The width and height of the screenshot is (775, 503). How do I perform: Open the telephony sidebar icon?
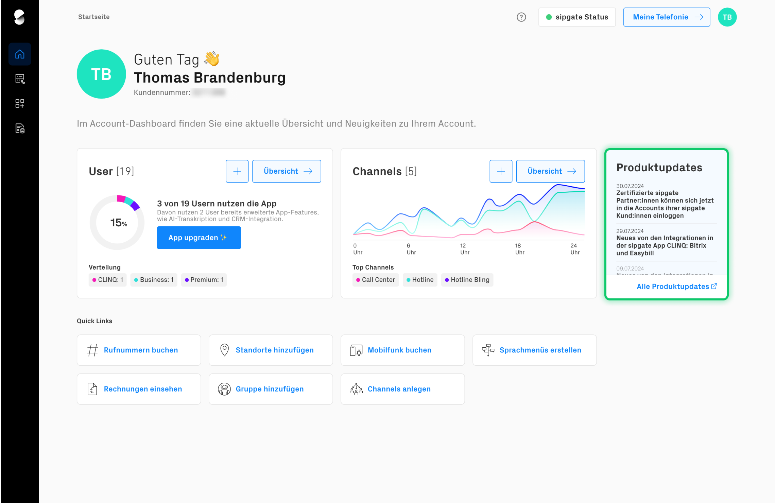click(19, 79)
